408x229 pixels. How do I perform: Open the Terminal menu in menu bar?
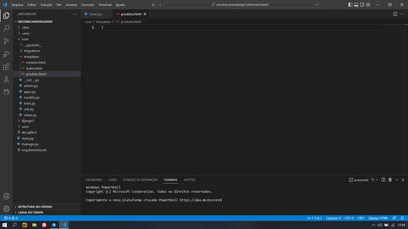click(x=105, y=5)
